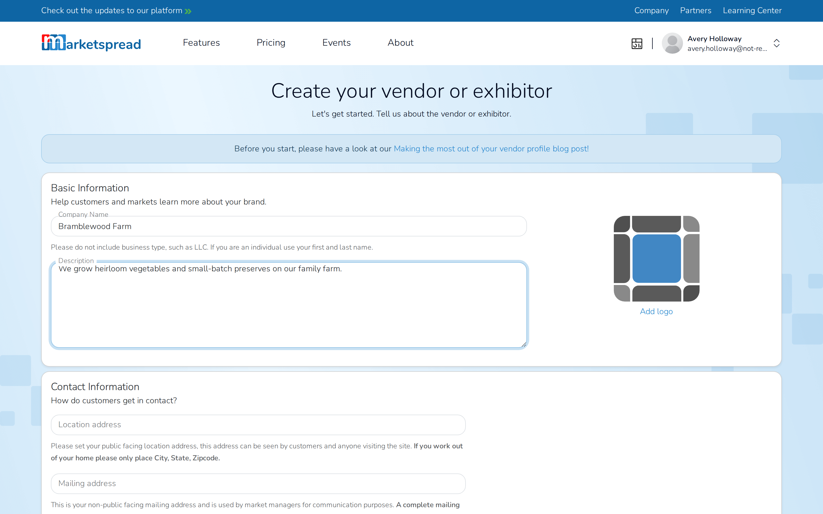The width and height of the screenshot is (823, 514).
Task: Open the About menu item
Action: pos(400,43)
